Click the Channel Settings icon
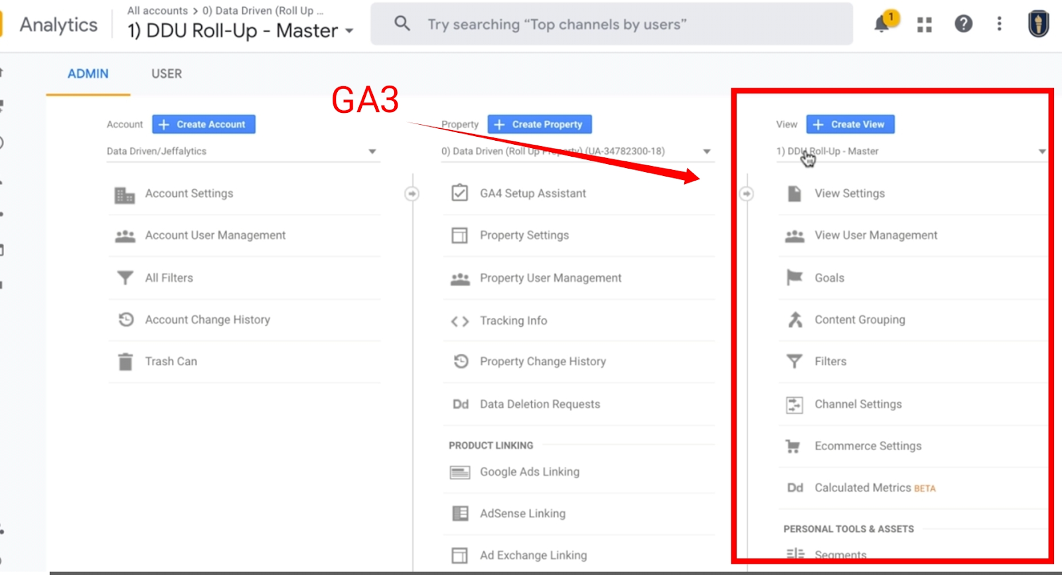Viewport: 1062px width, 575px height. pos(794,404)
